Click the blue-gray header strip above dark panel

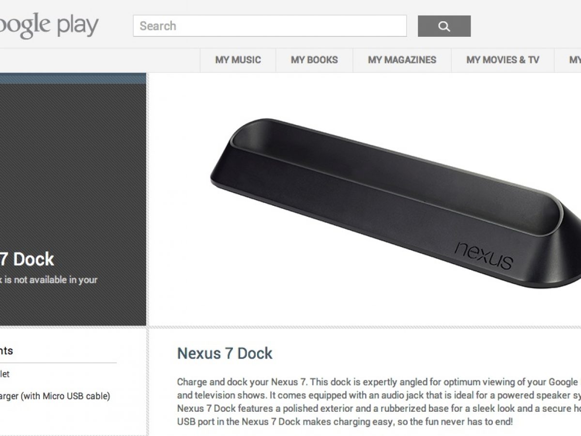(x=73, y=78)
